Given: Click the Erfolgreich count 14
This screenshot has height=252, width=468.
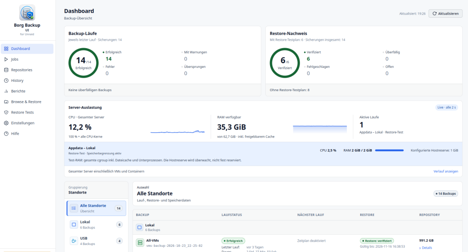Looking at the screenshot, I should tap(109, 59).
